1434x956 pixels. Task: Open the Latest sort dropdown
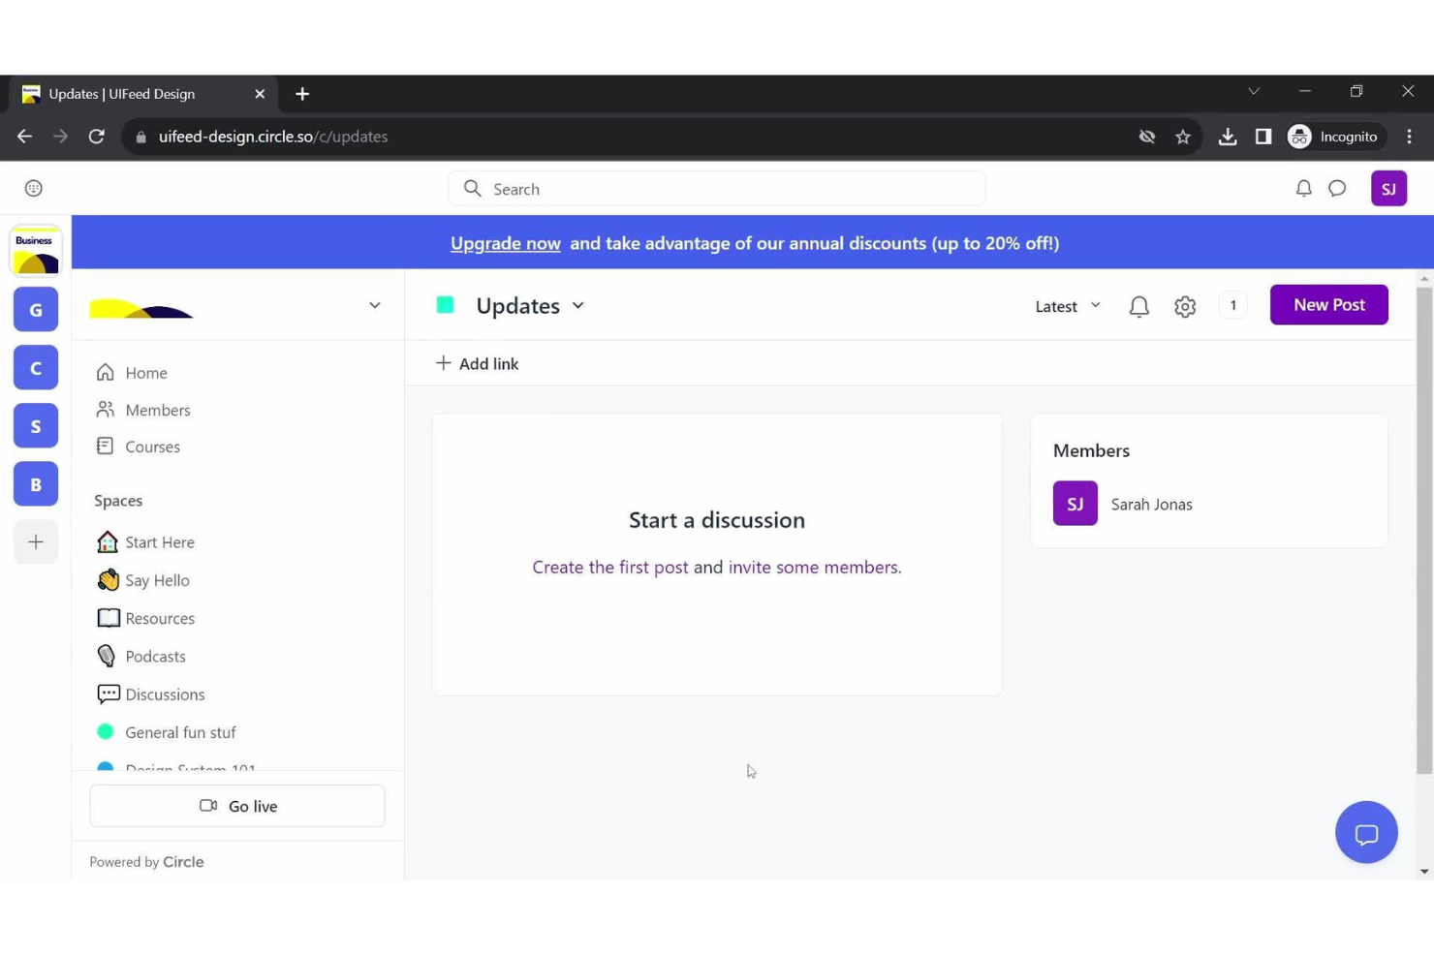[x=1068, y=306]
